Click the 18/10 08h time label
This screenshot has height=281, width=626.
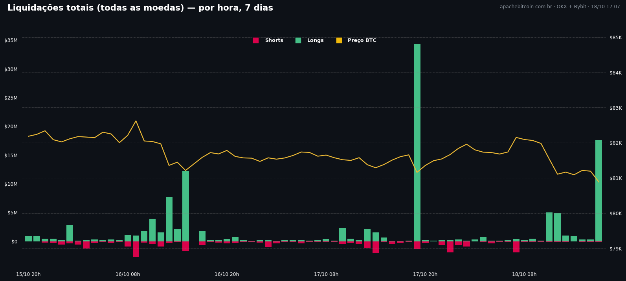[524, 274]
